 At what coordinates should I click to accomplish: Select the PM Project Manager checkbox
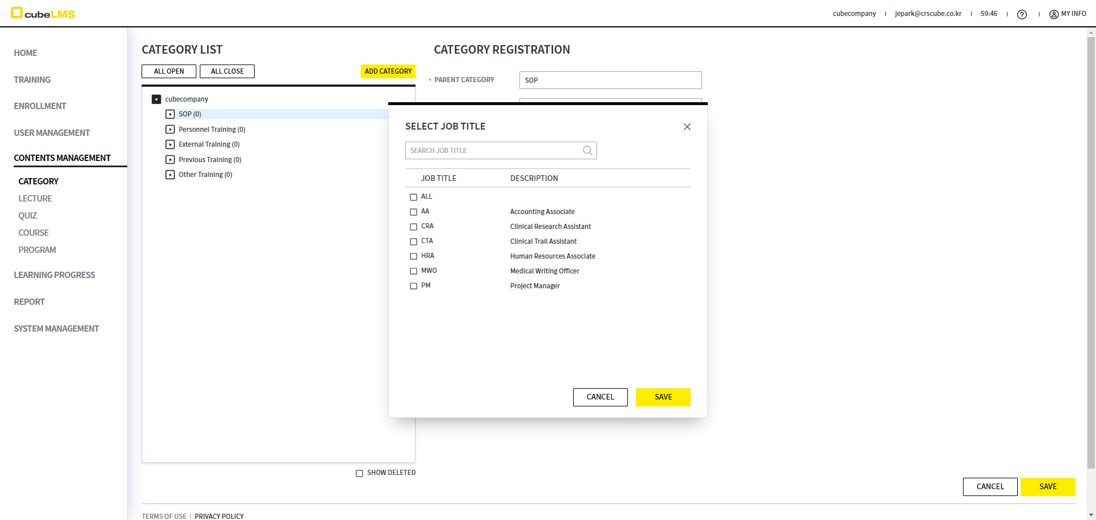click(x=413, y=286)
